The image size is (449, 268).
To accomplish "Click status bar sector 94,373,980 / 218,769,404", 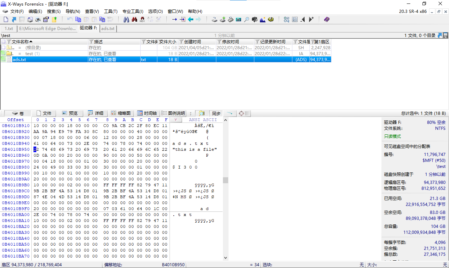I will [x=32, y=265].
